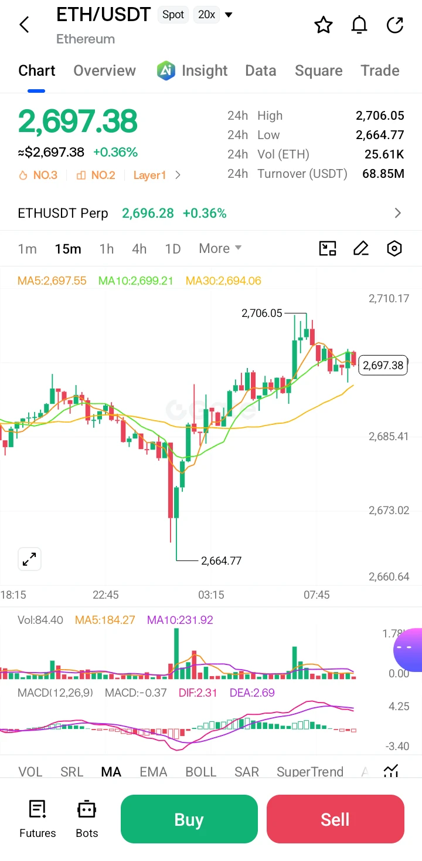Toggle the VOL indicator
Viewport: 422px width, 861px height.
pyautogui.click(x=30, y=771)
